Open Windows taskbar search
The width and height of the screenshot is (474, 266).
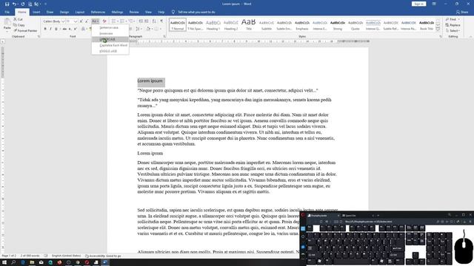click(x=13, y=262)
